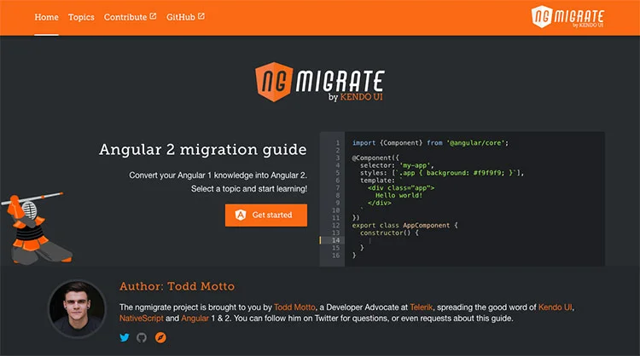Open the orange compass website icon
Viewport: 640px width, 356px height.
(160, 337)
